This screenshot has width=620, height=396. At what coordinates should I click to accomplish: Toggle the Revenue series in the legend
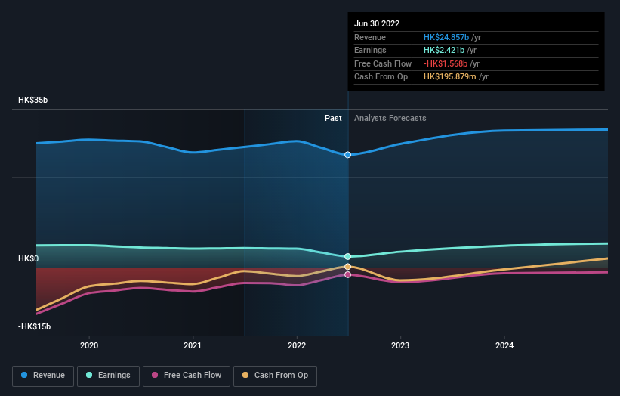(x=43, y=376)
